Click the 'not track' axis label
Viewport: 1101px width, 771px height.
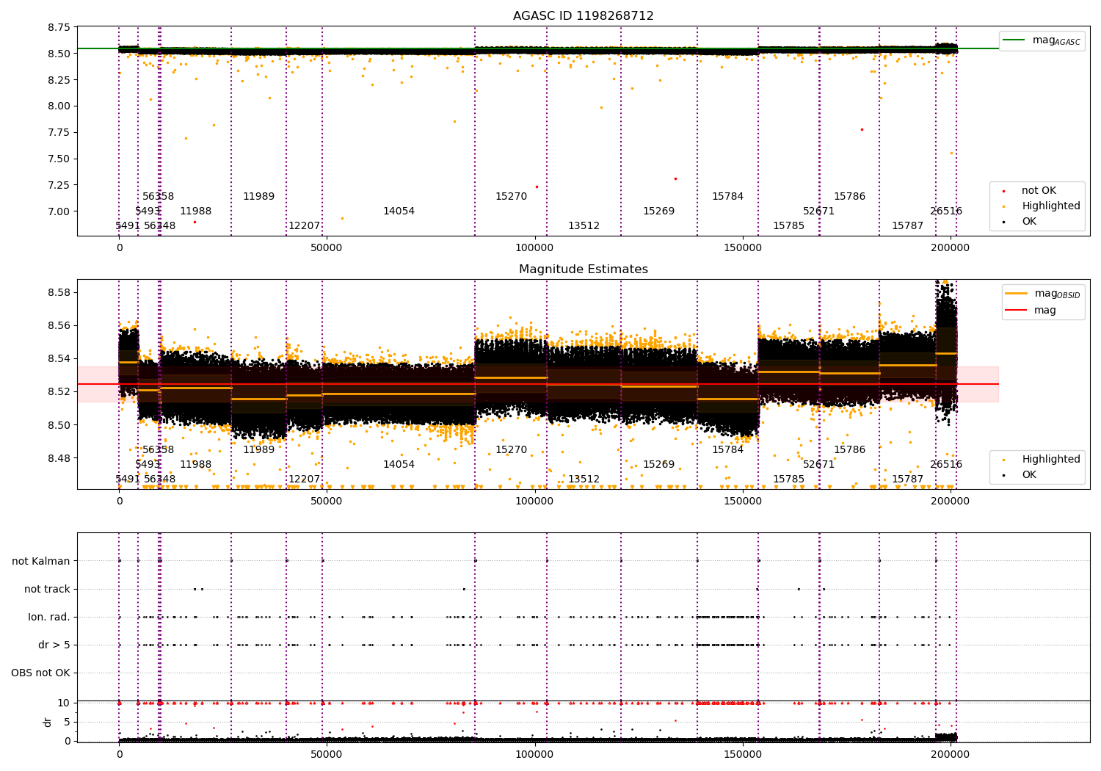pos(47,590)
